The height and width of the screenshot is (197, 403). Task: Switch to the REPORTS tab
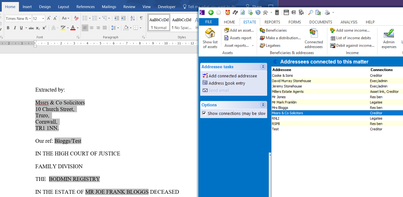(272, 22)
